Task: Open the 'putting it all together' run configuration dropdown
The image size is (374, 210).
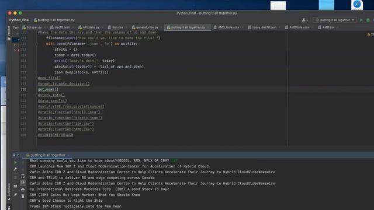Action: 335,20
